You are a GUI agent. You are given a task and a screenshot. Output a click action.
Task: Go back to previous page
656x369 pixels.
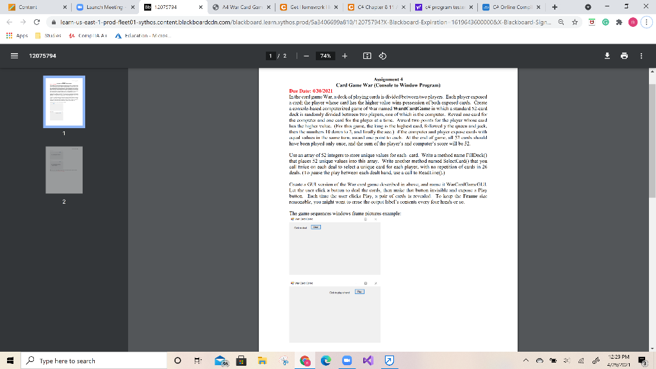click(9, 22)
